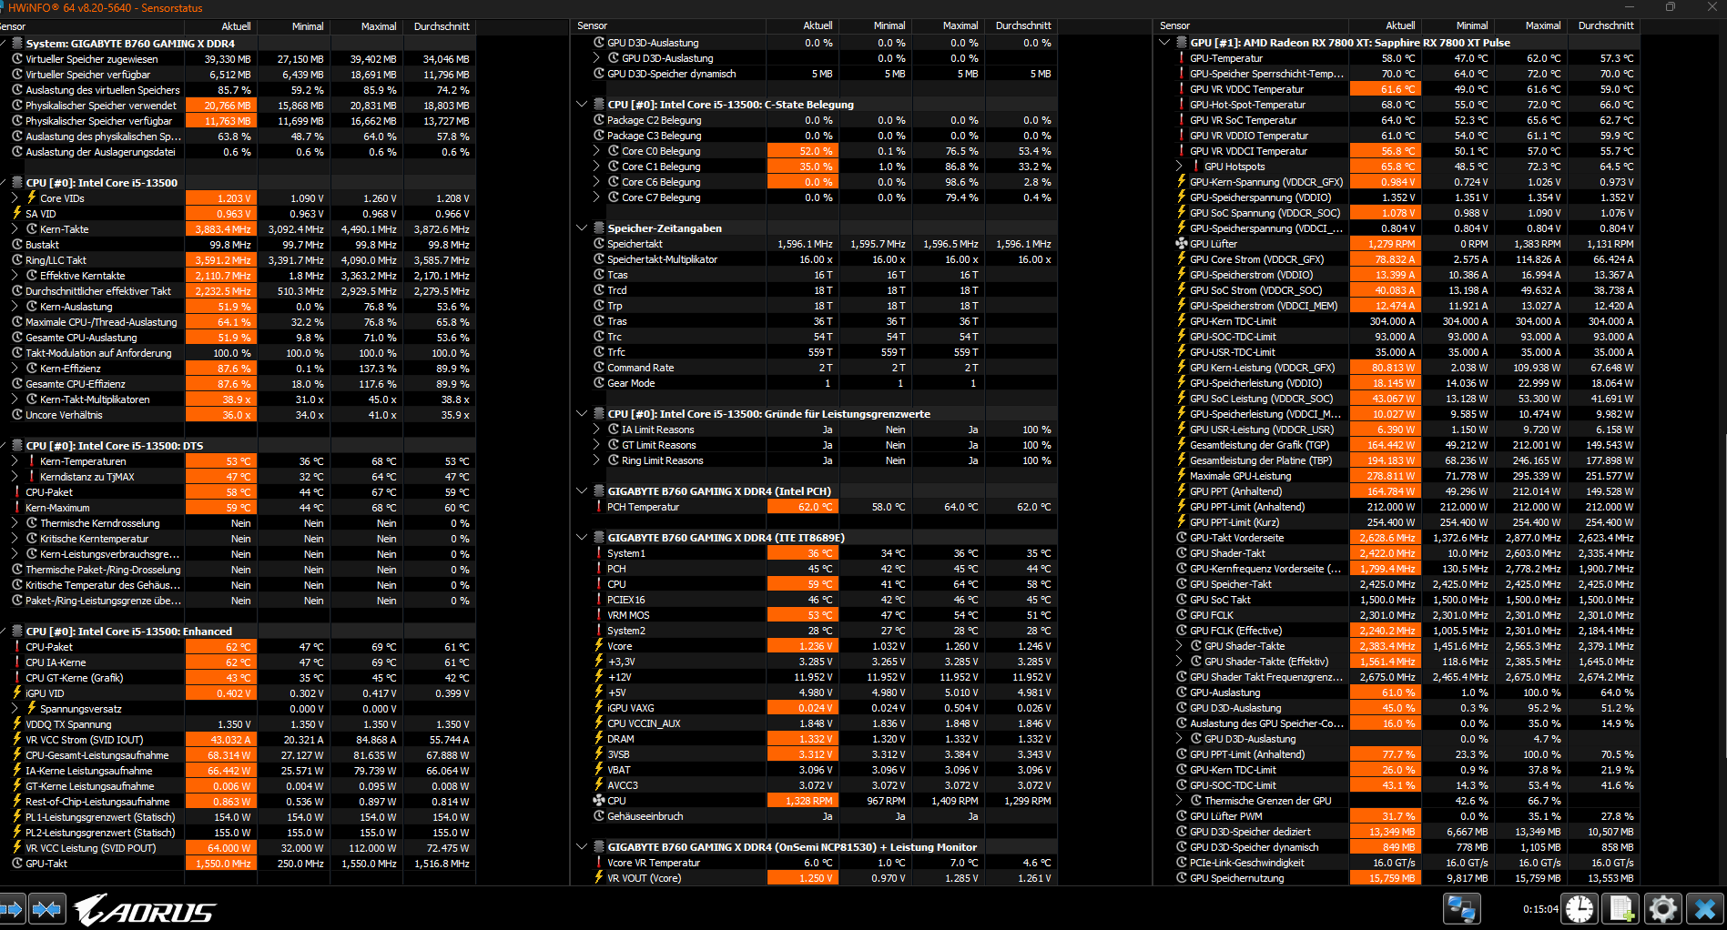The width and height of the screenshot is (1727, 930).
Task: Collapse the Gründe für Leistungsgrenzwerte group
Action: (582, 414)
